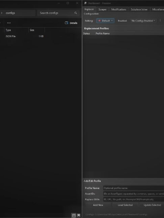
Task: Switch to large thumbnails view icon
Action: 79,215
